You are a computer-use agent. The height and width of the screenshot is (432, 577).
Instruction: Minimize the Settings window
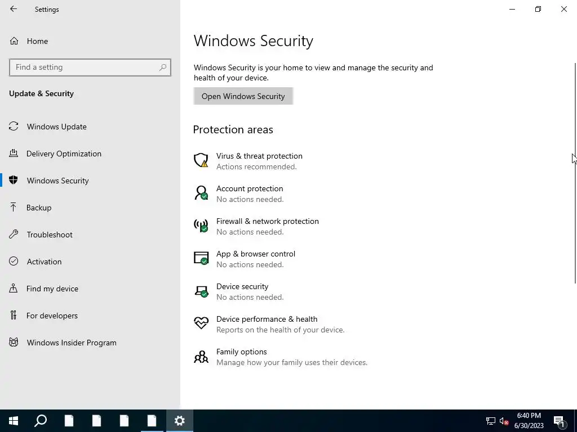tap(512, 9)
